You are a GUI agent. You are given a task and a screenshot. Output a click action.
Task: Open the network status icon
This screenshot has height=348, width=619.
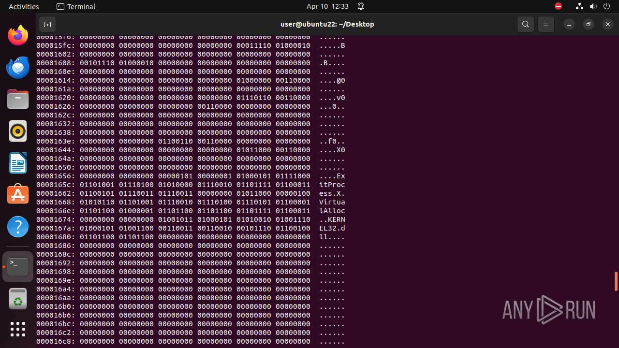tap(579, 6)
